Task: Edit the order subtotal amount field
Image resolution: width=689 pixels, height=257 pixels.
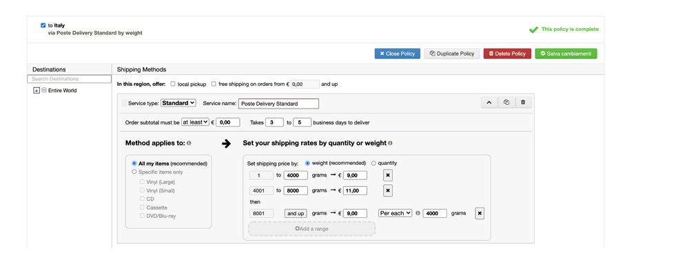Action: pos(227,122)
